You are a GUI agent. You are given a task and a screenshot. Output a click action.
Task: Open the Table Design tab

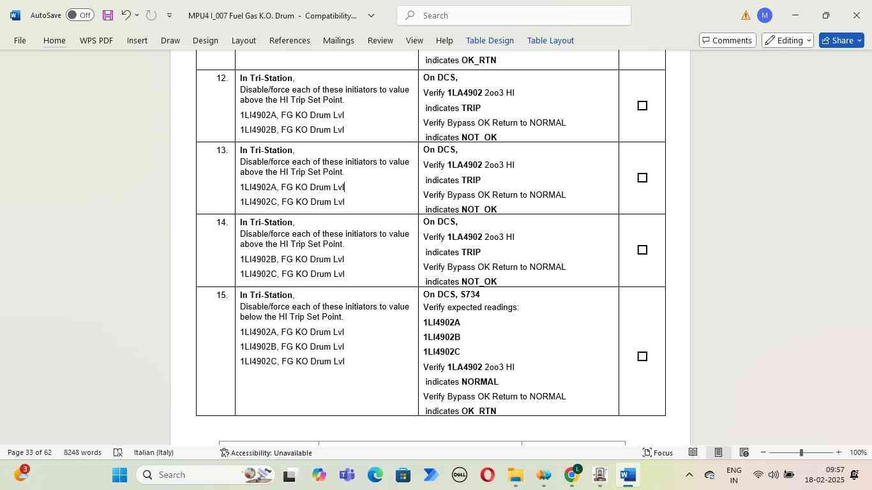[490, 40]
